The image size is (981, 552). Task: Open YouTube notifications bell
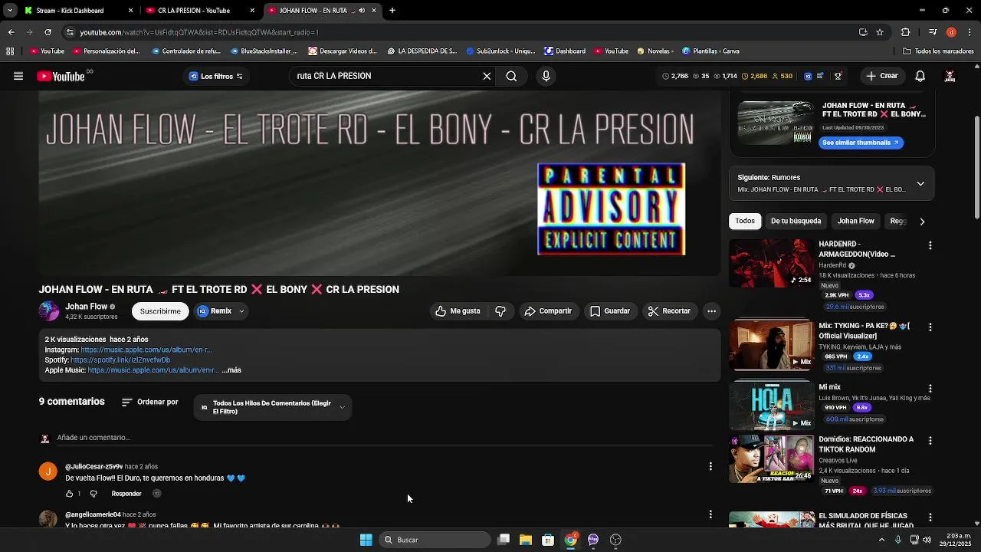(x=920, y=76)
